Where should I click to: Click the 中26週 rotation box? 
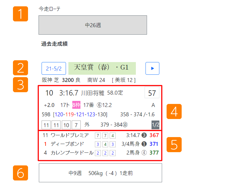coord(93,25)
